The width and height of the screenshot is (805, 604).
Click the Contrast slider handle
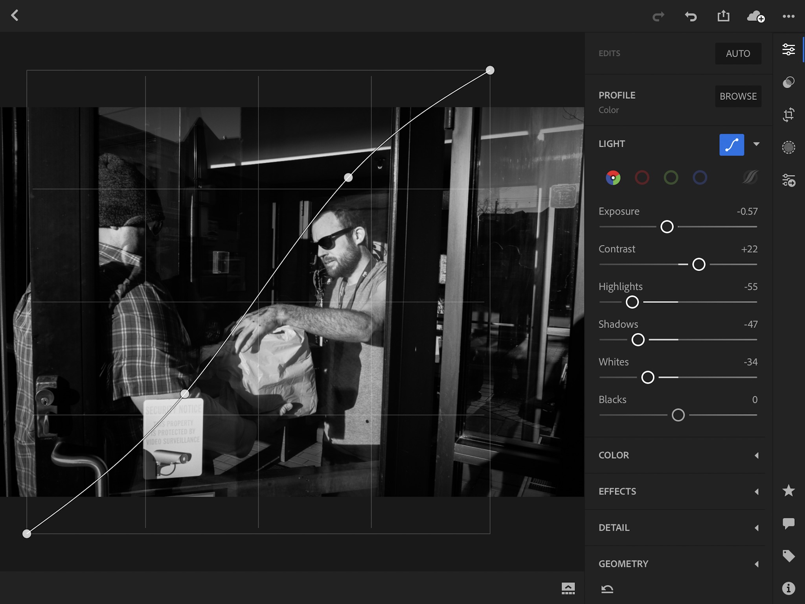click(698, 264)
